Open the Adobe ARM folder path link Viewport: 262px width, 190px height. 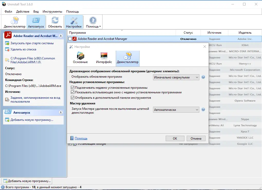33,60
